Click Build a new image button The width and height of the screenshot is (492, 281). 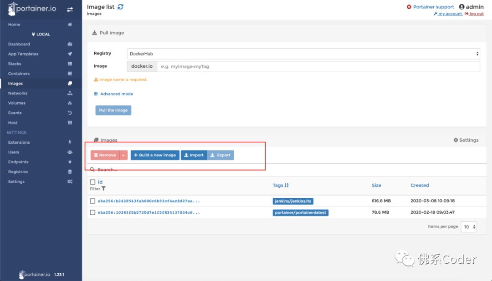[x=155, y=155]
